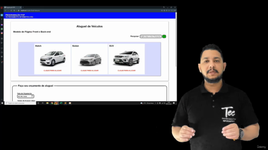Open the history clock icon in sidebar
This screenshot has width=268, height=150.
click(2, 52)
